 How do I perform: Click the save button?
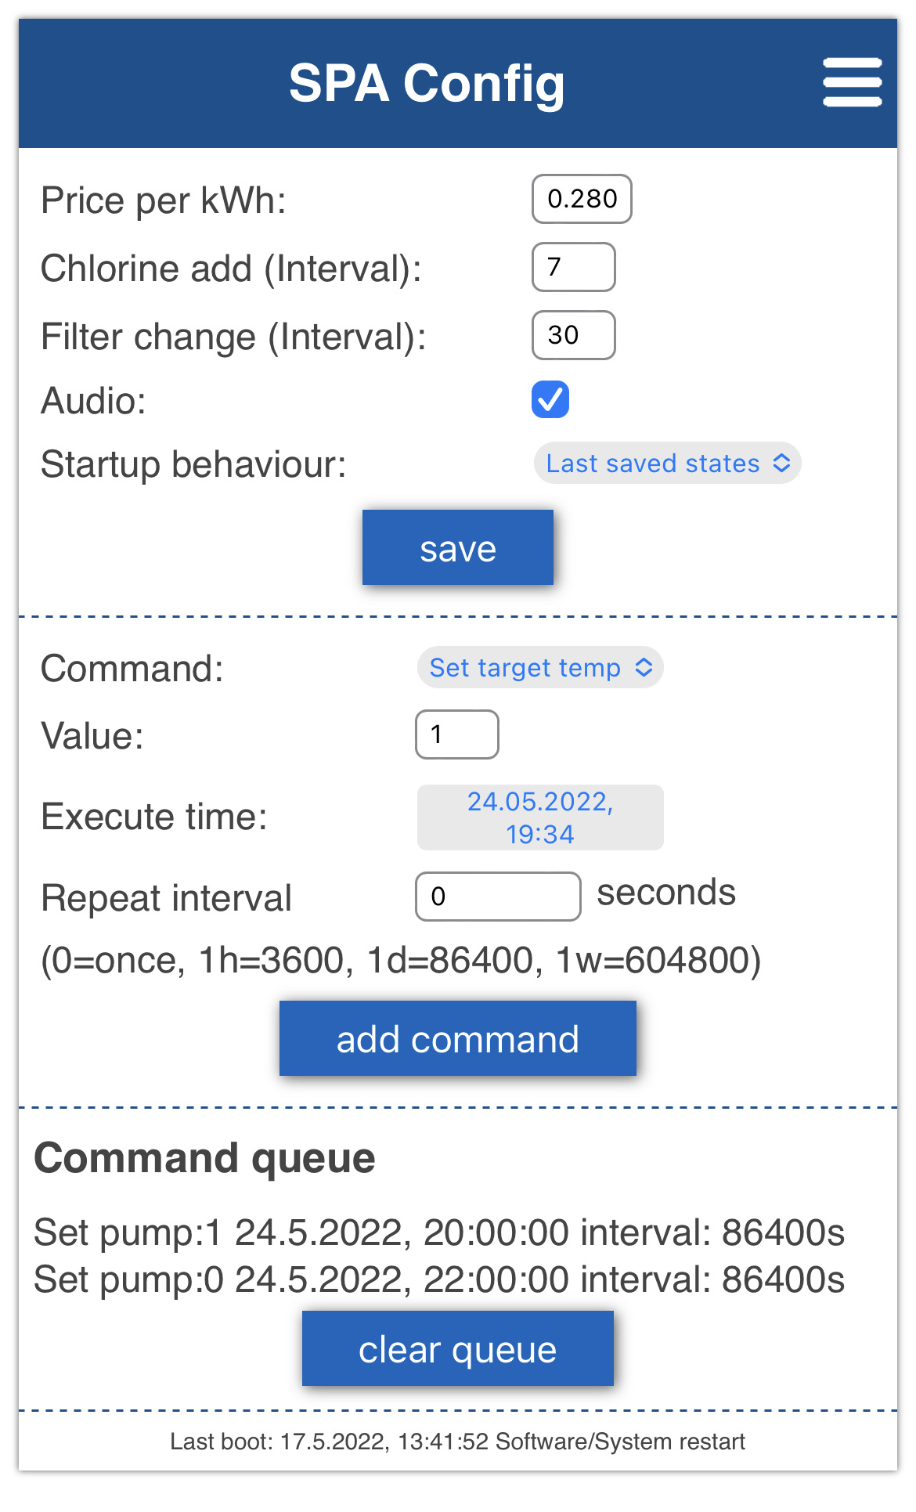point(458,547)
